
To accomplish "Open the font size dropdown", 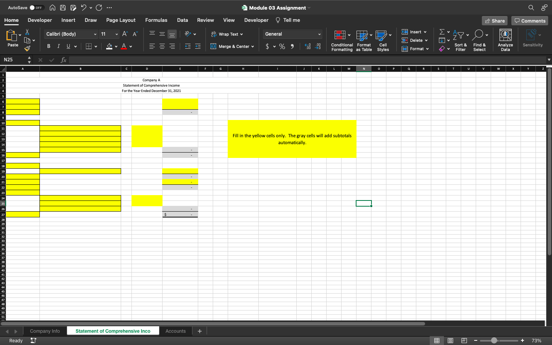I will click(109, 34).
